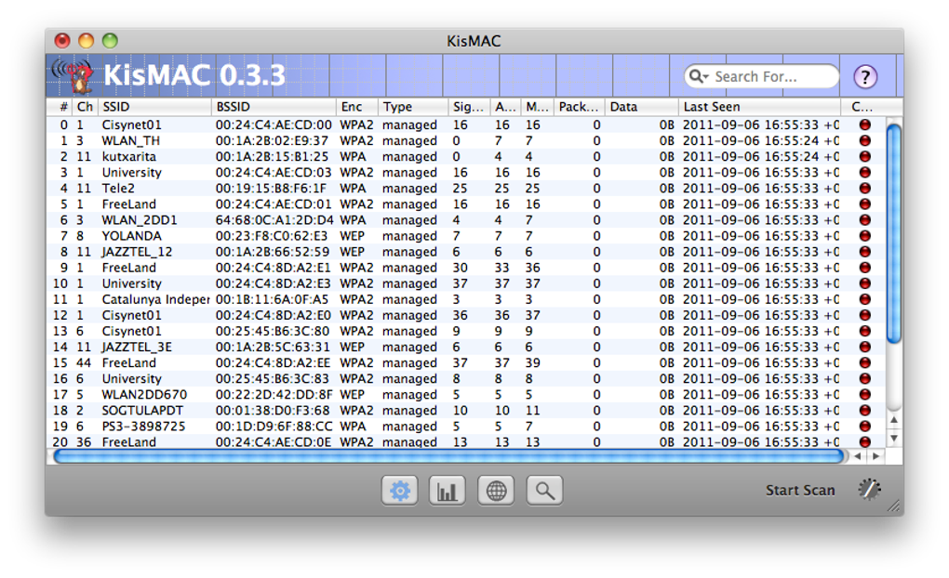This screenshot has height=578, width=949.
Task: Click the horizontal scrollbar thumb
Action: point(448,456)
